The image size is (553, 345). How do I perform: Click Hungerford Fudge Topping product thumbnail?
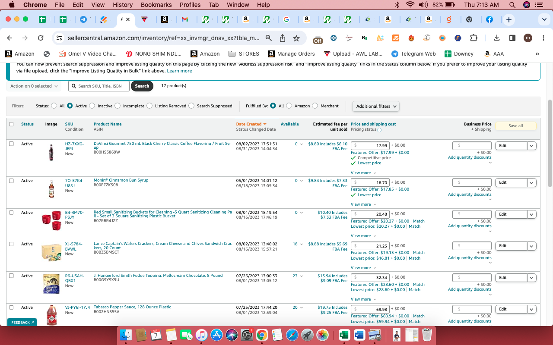[51, 284]
